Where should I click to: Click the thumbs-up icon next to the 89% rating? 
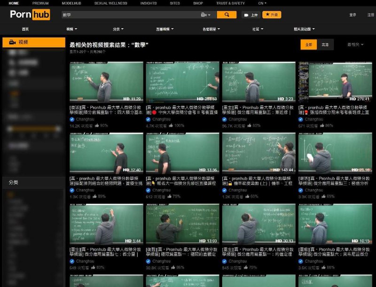click(x=94, y=196)
